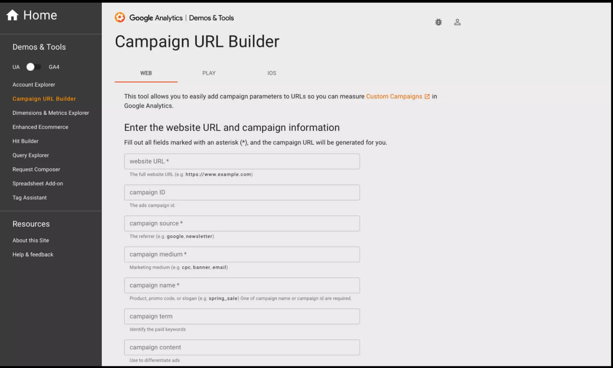Switch to the IOS tab
Screen dimensions: 613x368
point(272,73)
